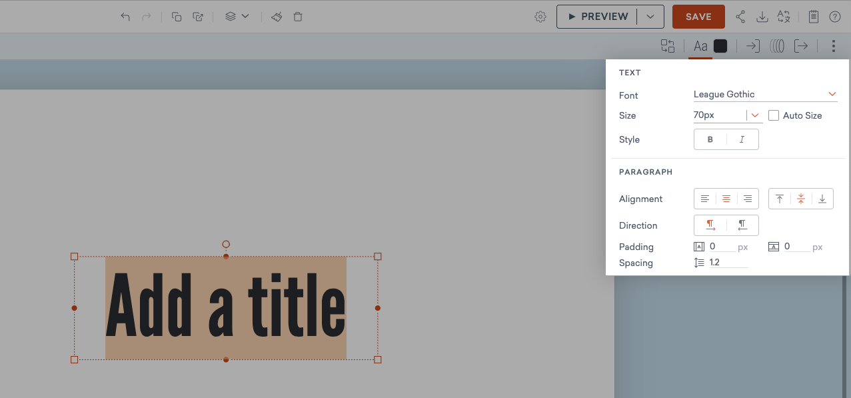Viewport: 851px width, 398px height.
Task: Click the effects spiral icon
Action: coord(777,45)
